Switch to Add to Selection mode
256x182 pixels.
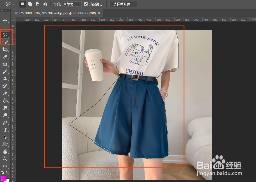[29, 4]
